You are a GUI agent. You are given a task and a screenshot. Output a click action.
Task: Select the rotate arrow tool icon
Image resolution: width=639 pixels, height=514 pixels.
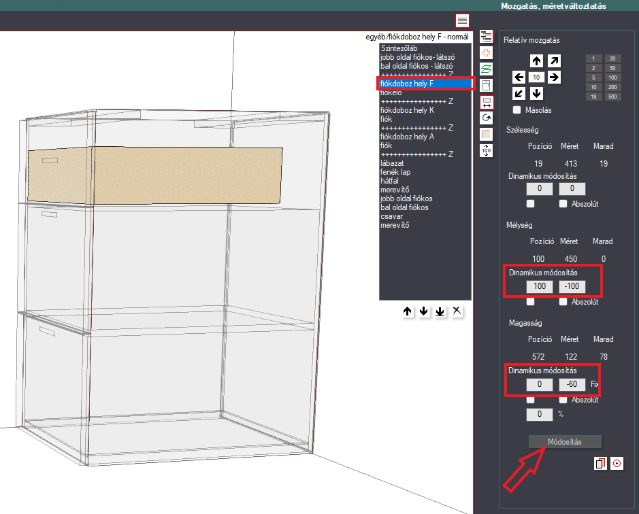point(486,118)
